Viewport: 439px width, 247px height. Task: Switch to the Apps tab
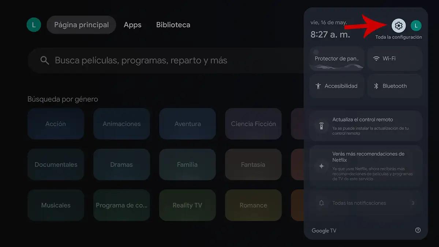[x=132, y=25]
